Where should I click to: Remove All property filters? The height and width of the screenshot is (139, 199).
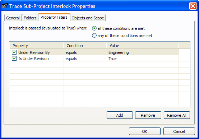[x=177, y=115]
